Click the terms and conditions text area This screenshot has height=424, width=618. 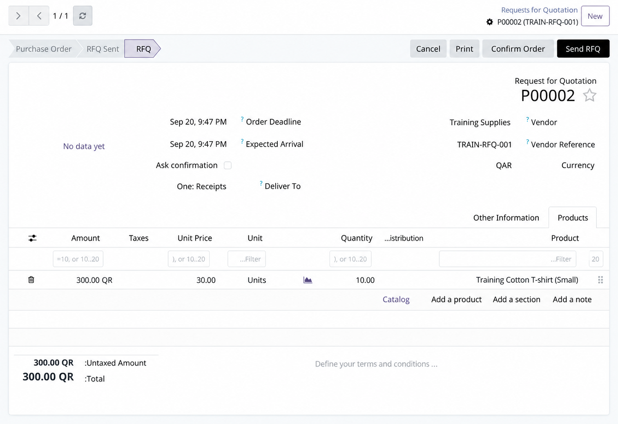(x=376, y=364)
